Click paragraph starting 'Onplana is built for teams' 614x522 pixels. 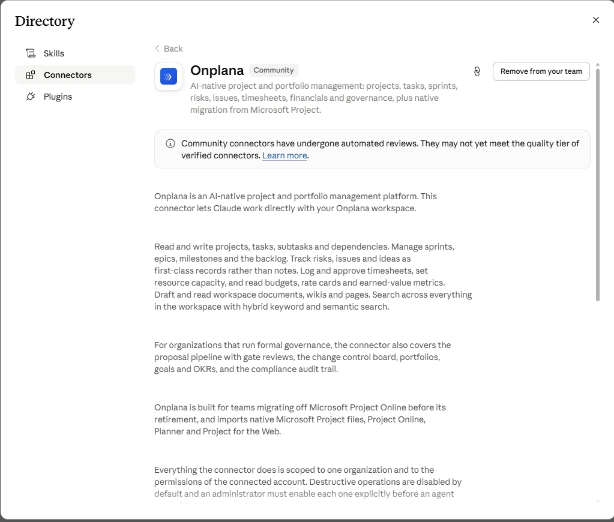pyautogui.click(x=300, y=419)
